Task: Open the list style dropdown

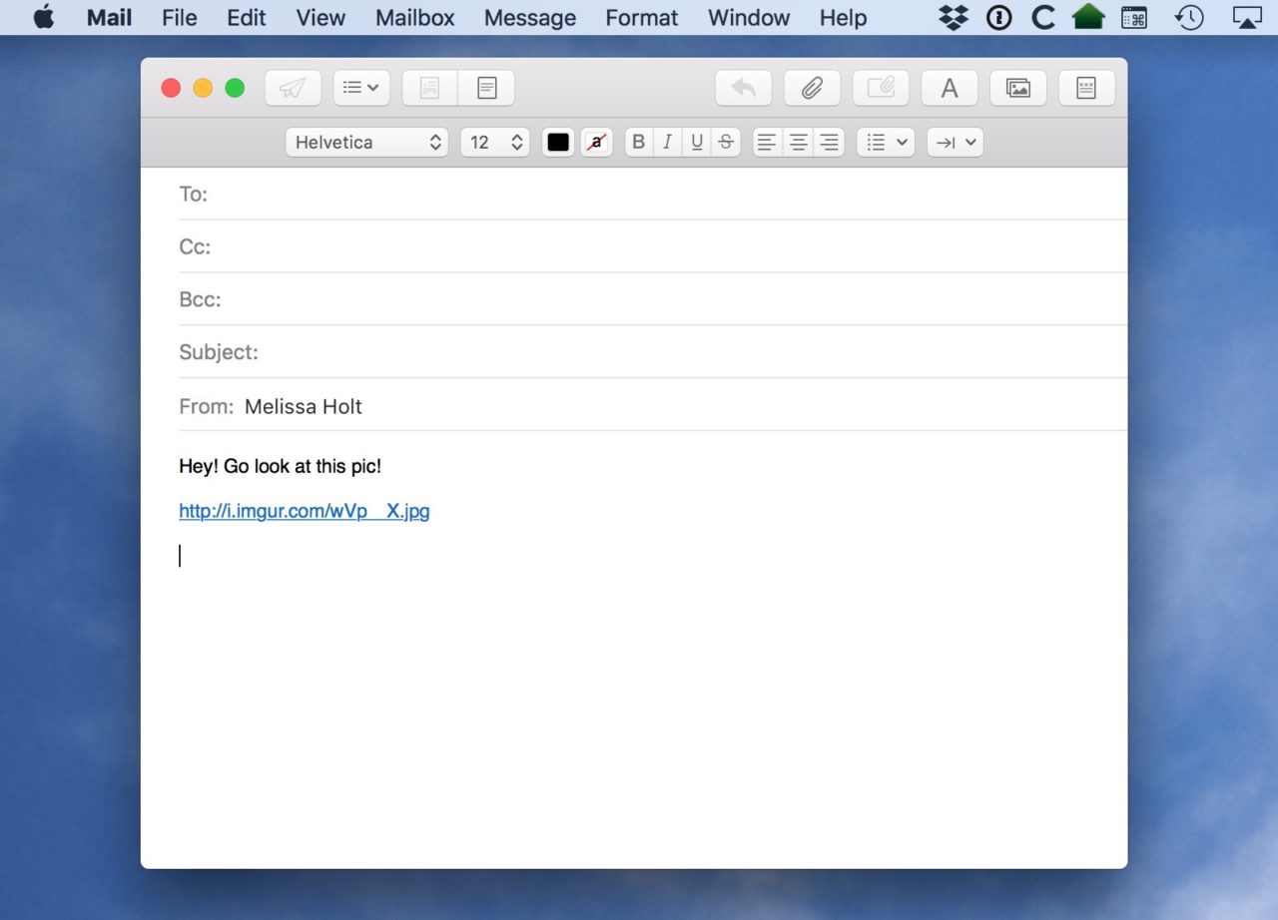Action: (x=886, y=143)
